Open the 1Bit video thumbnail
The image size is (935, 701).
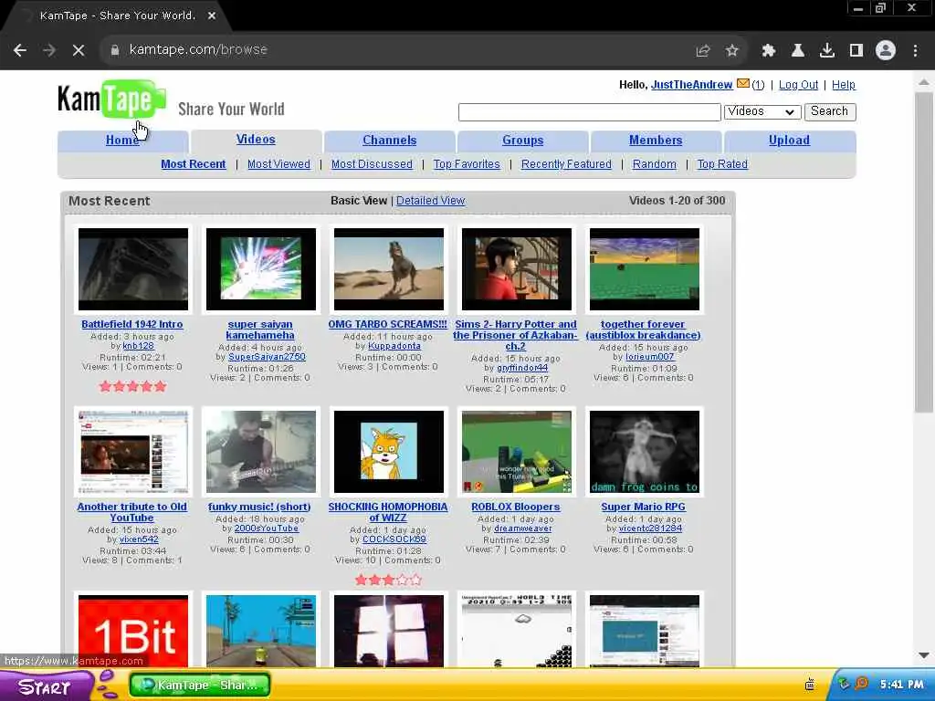pos(133,631)
